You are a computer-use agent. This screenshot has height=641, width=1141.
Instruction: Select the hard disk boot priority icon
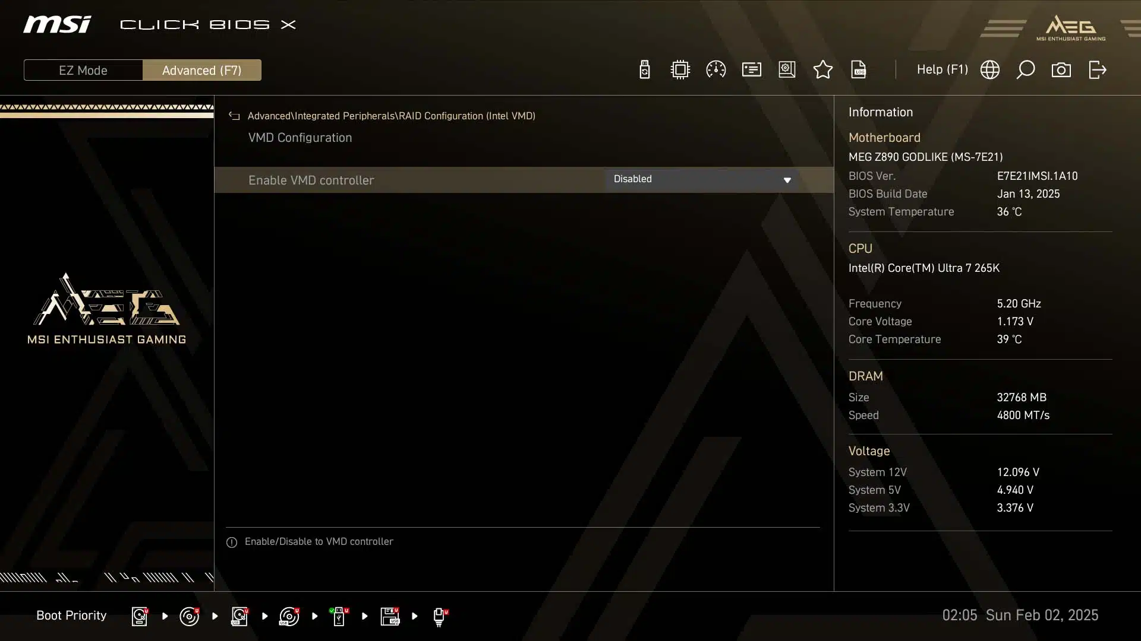click(140, 616)
